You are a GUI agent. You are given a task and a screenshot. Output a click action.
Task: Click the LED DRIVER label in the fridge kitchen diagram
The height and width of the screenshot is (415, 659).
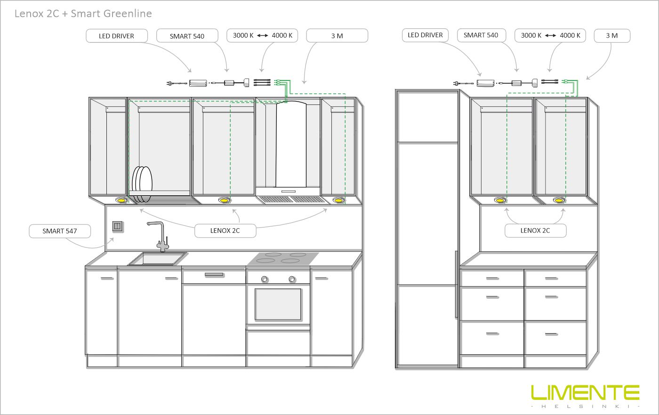[x=426, y=35]
